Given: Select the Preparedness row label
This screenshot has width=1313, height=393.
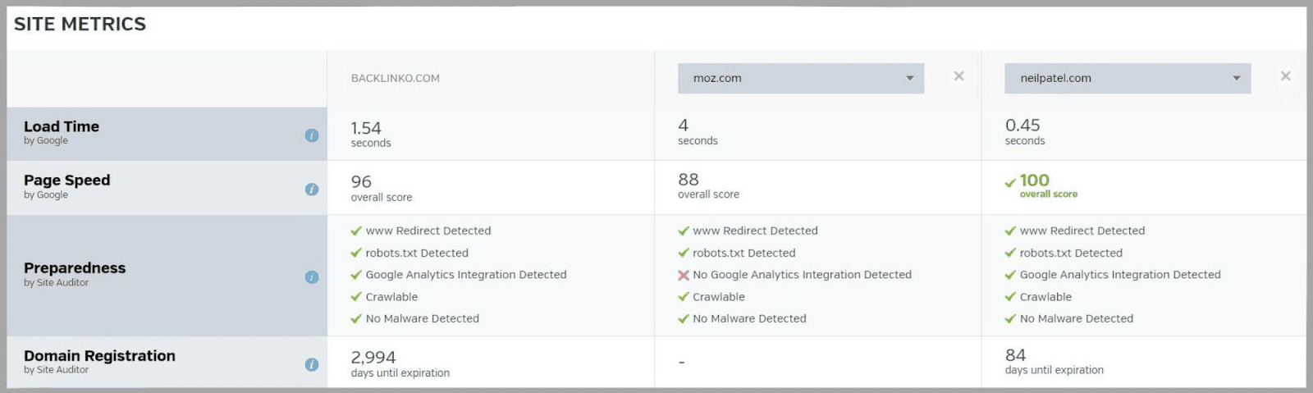Looking at the screenshot, I should 75,268.
